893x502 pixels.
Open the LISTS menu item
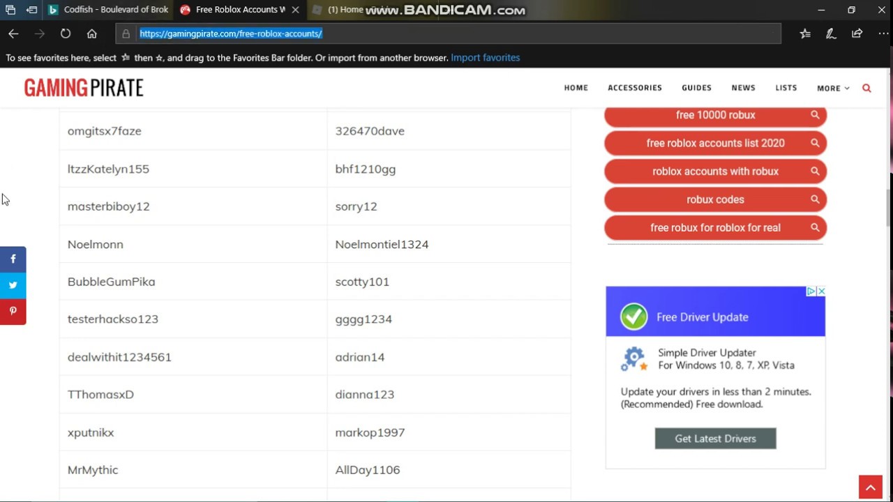[786, 88]
